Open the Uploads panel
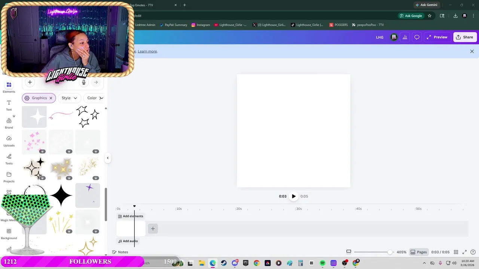This screenshot has height=269, width=479. (9, 141)
